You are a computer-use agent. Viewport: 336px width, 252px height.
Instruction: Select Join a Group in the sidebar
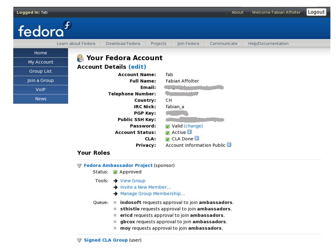click(41, 80)
